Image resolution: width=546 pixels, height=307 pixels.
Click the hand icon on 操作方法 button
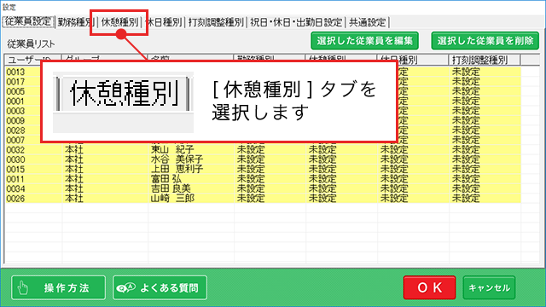[x=23, y=288]
